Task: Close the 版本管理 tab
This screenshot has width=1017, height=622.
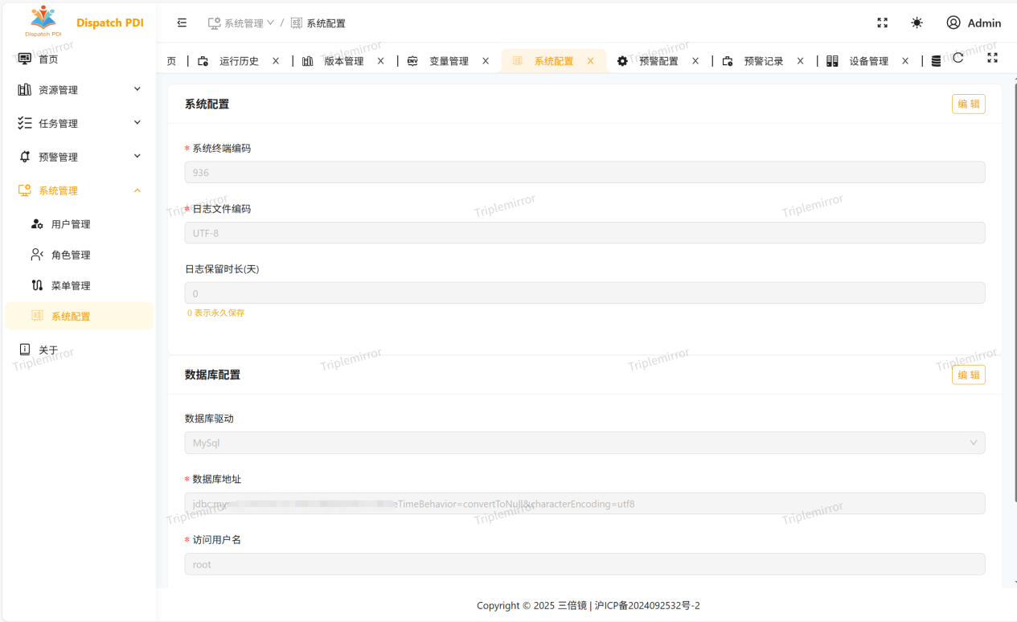Action: point(380,61)
